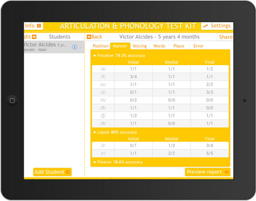Click the /z/ phoneme row label
The width and height of the screenshot is (256, 201).
[x=103, y=92]
